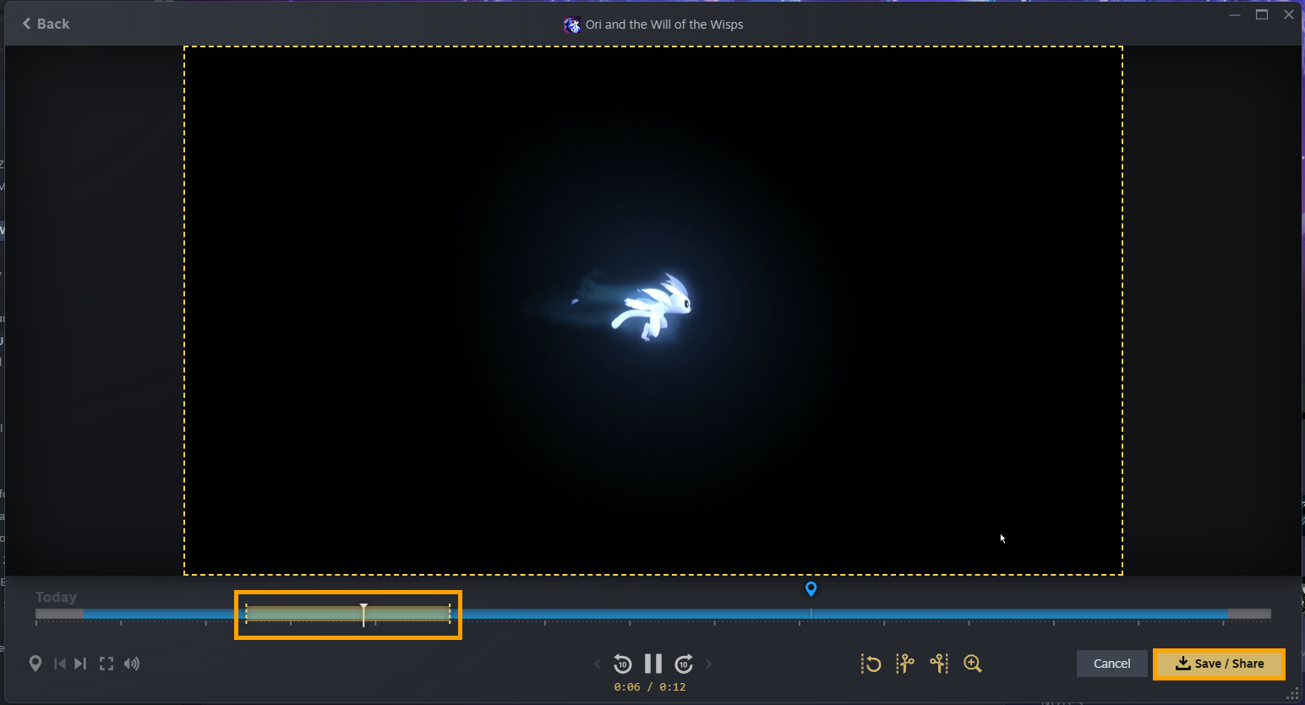Mute the clip volume speaker icon

coord(132,664)
